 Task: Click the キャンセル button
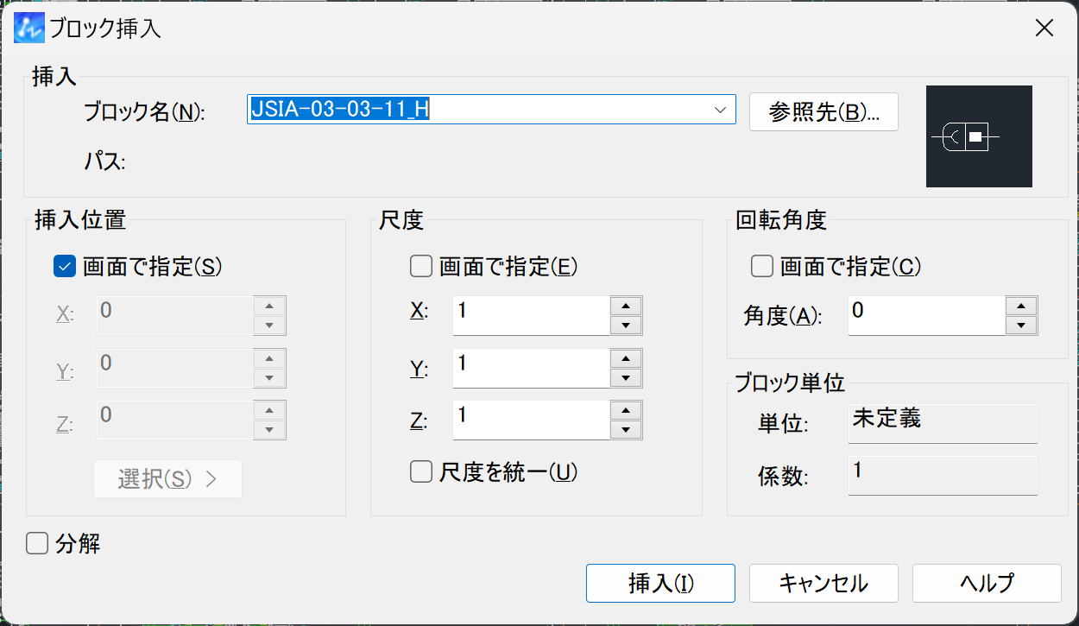[823, 583]
